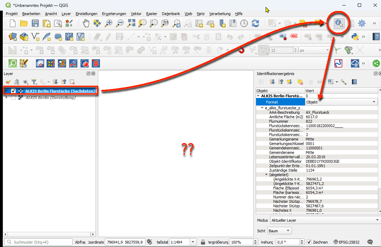Open Processing Toolbox gear icon

tap(361, 23)
